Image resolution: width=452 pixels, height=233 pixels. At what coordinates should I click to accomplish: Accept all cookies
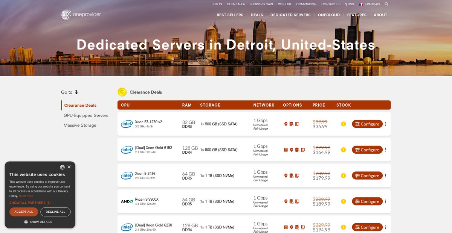point(24,212)
